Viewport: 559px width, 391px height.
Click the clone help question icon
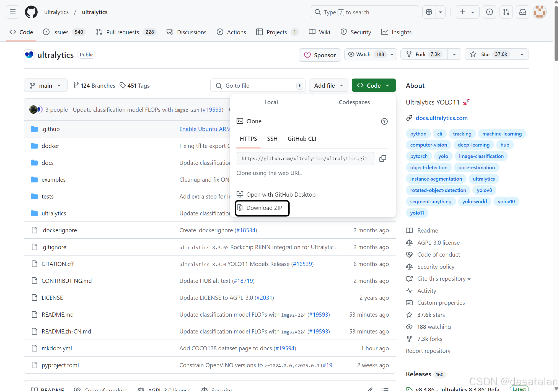384,121
